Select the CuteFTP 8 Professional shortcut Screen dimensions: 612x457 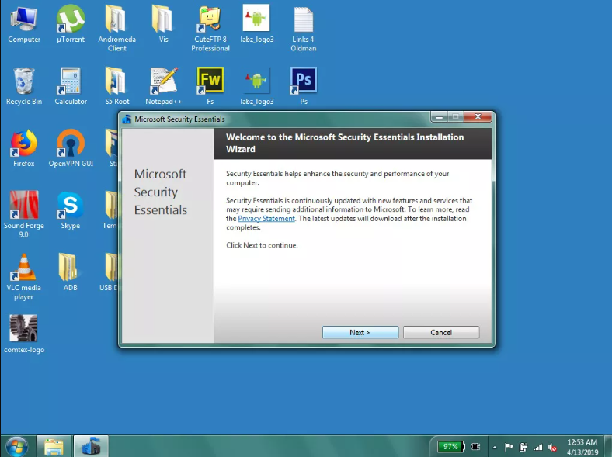click(x=210, y=29)
